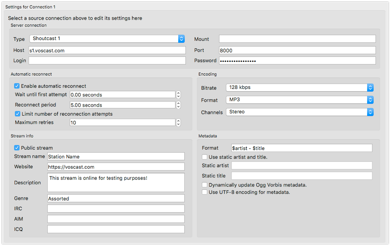Image resolution: width=390 pixels, height=245 pixels.
Task: Open the Type dropdown showing Shoutcast 1
Action: [x=107, y=38]
